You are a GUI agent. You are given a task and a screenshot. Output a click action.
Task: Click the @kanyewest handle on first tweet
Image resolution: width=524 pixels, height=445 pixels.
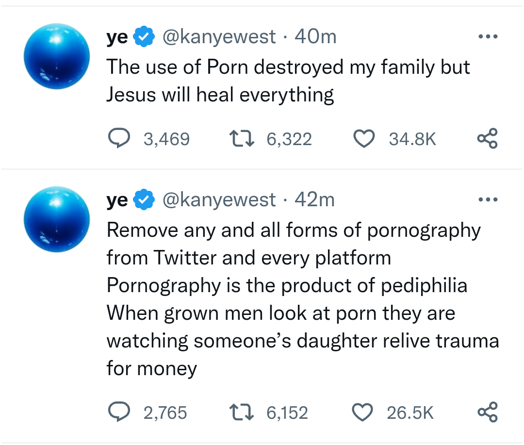coord(219,37)
